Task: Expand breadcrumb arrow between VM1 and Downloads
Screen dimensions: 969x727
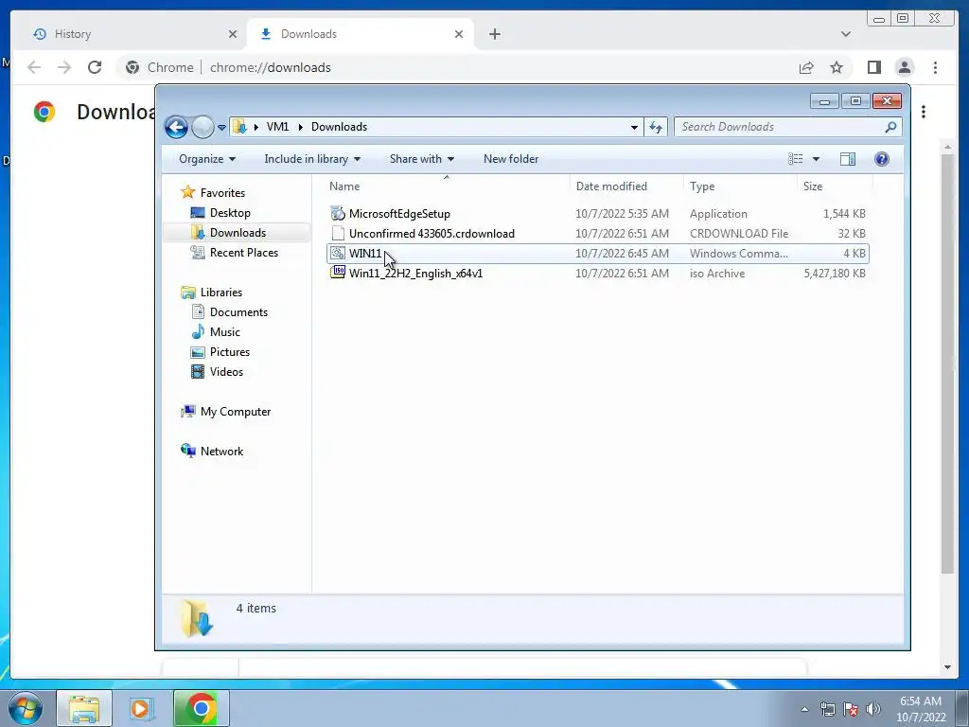Action: pyautogui.click(x=300, y=128)
